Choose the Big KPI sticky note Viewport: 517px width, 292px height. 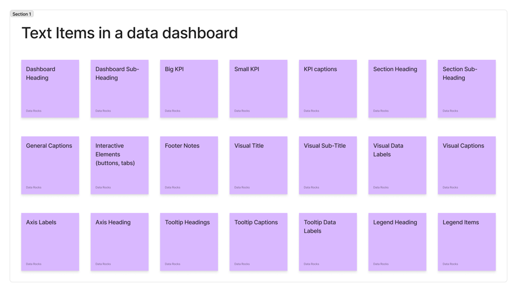pos(189,89)
